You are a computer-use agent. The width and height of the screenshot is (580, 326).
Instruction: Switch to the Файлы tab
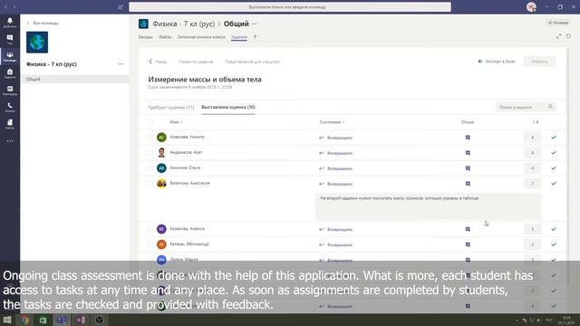[x=165, y=37]
